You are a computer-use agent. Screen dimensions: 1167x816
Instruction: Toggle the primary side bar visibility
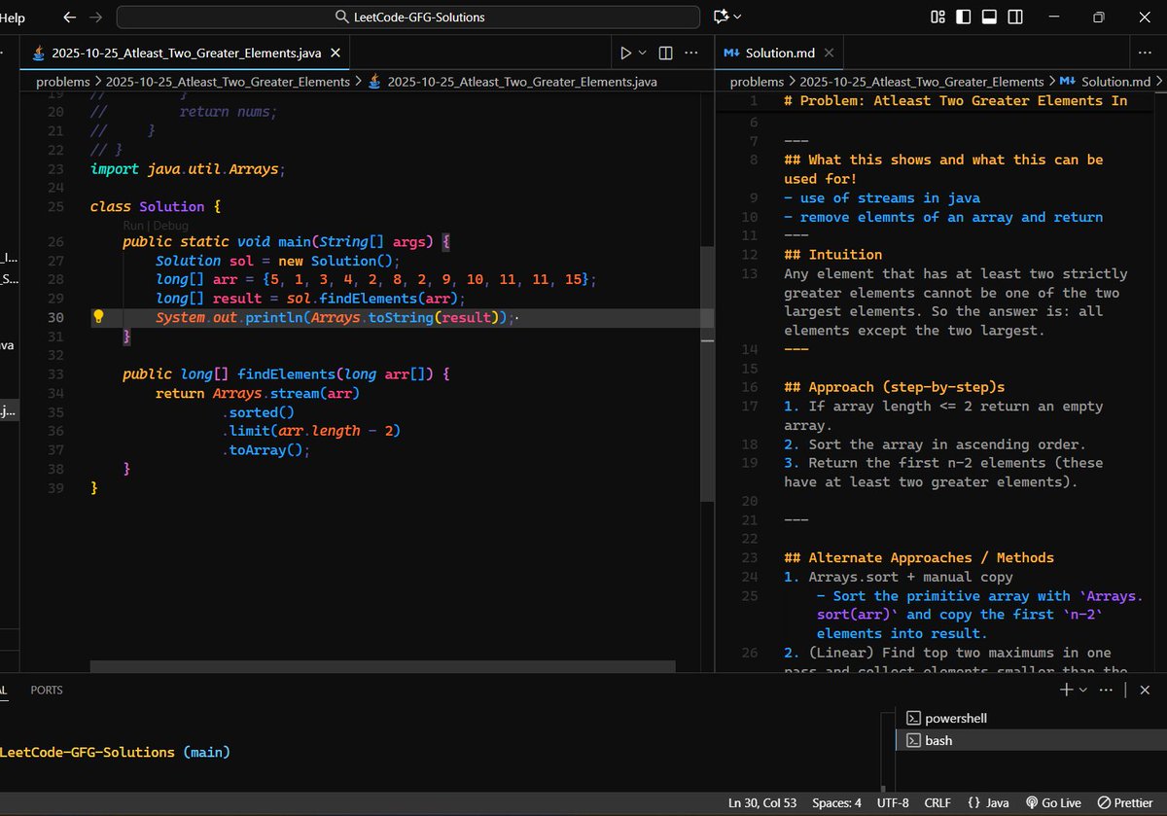pyautogui.click(x=964, y=17)
